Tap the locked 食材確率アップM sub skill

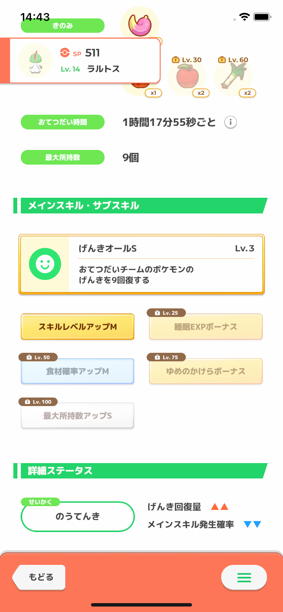[x=78, y=371]
